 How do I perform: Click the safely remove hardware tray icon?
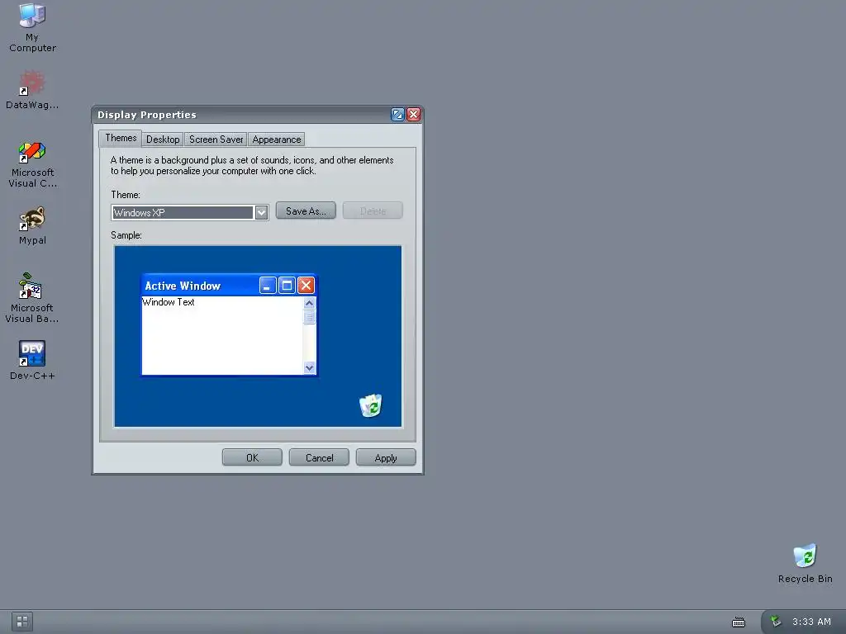[776, 621]
